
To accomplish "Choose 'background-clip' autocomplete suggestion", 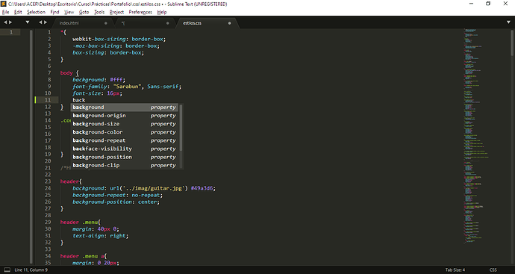I will [125, 165].
